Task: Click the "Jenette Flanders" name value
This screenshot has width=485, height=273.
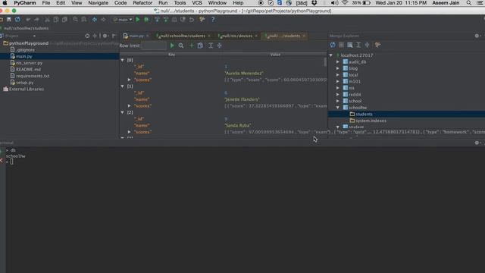Action: pyautogui.click(x=242, y=99)
